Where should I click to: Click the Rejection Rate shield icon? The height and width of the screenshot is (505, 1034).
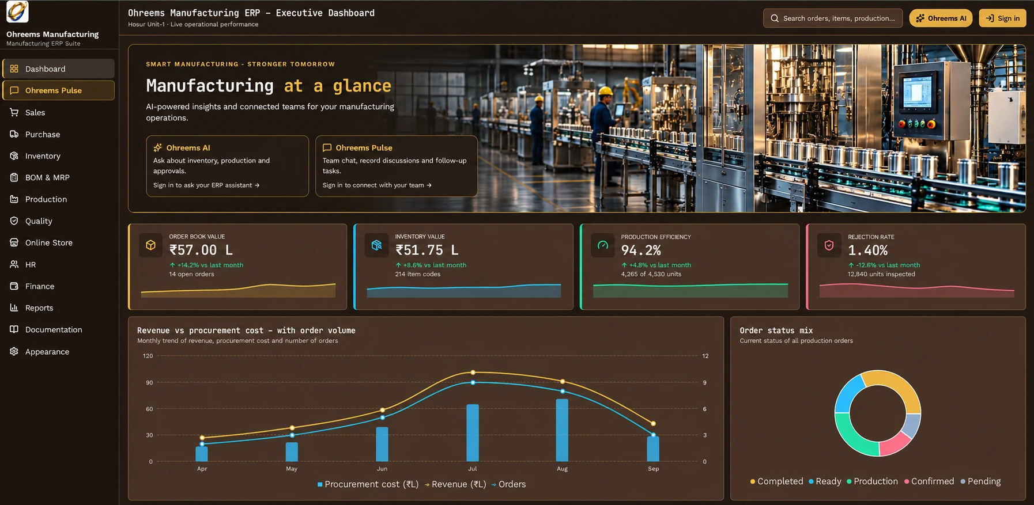pos(829,245)
